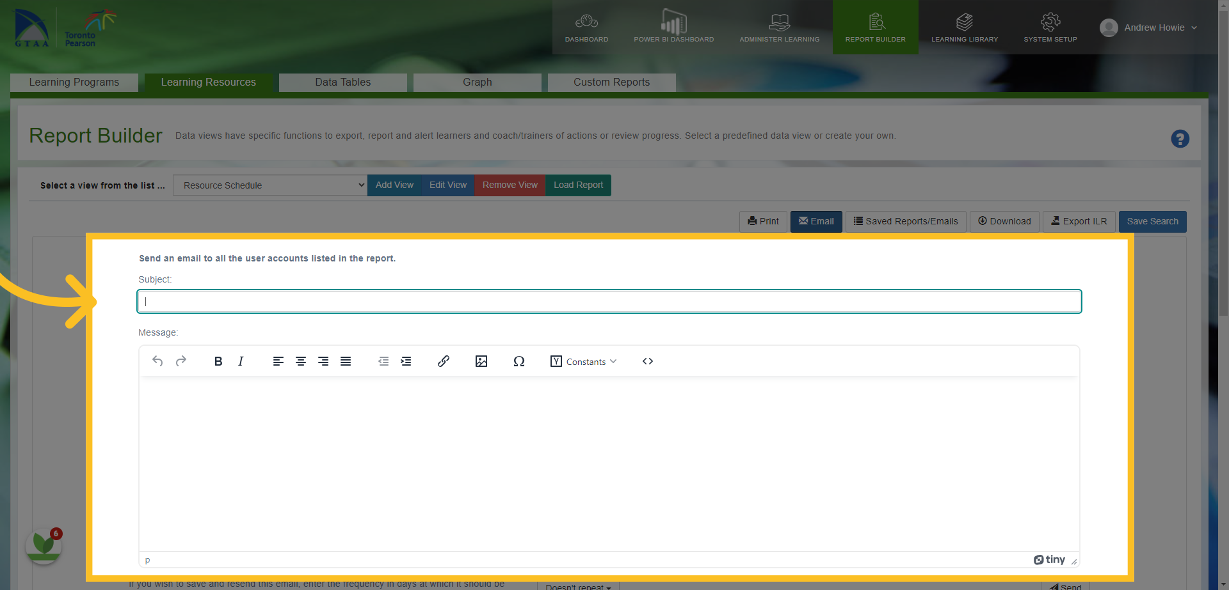Justify the message text alignment
This screenshot has height=590, width=1229.
[346, 361]
